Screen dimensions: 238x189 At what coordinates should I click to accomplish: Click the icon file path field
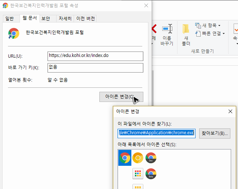(x=156, y=133)
